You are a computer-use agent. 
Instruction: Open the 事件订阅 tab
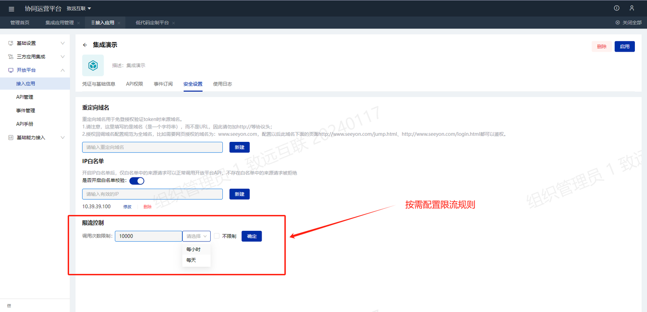pyautogui.click(x=163, y=84)
